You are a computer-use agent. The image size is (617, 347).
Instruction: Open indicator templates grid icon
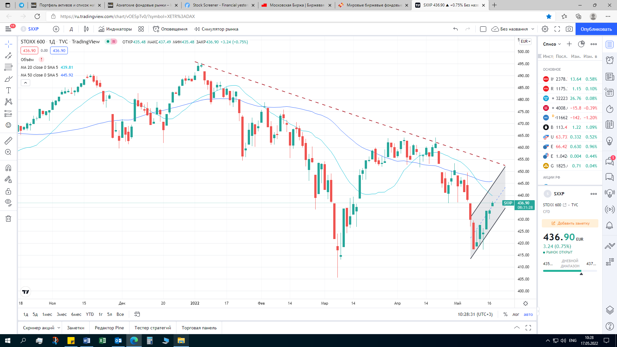coord(141,29)
